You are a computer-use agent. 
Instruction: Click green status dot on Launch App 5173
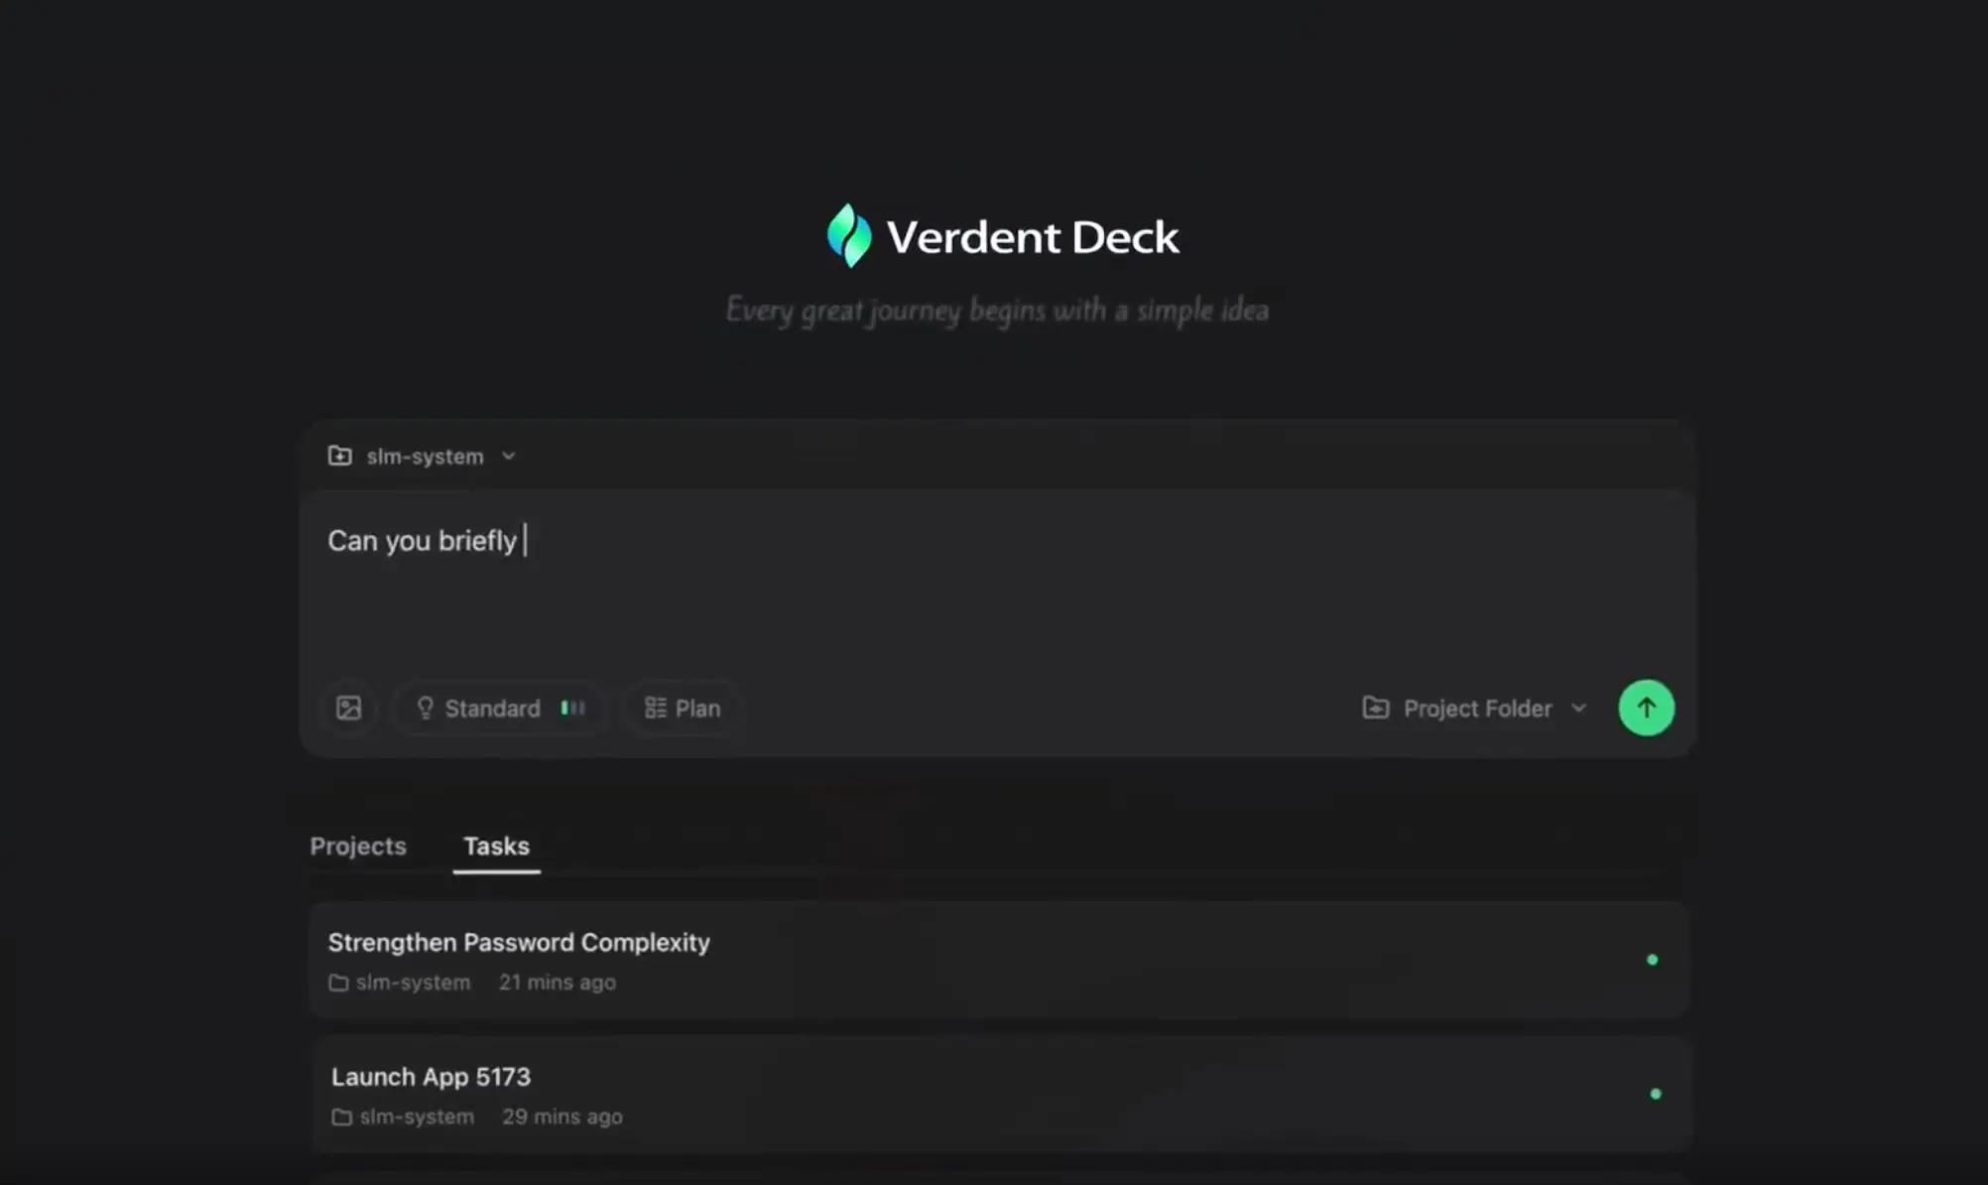point(1655,1094)
